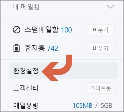
Task: Click the spam unread count 100
Action: 67,30
